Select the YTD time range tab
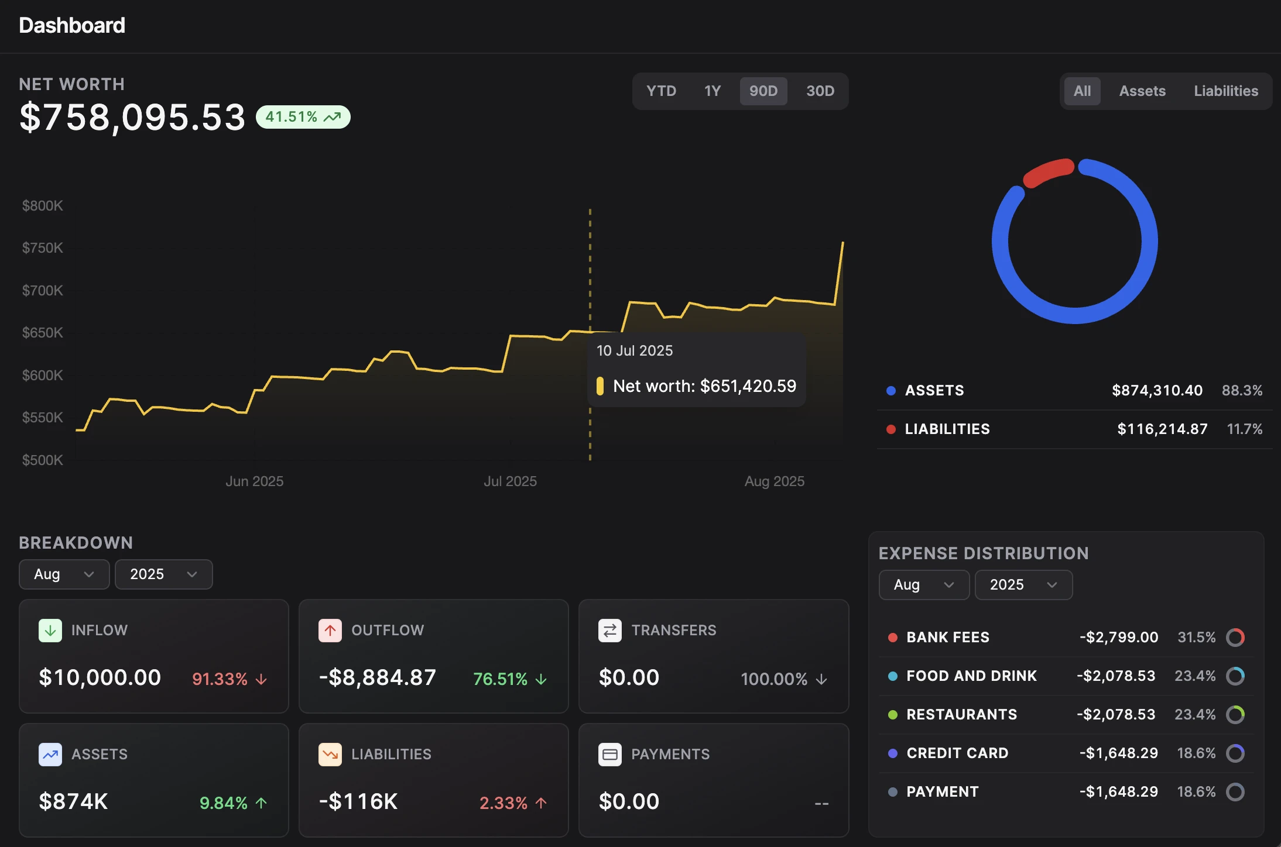 click(661, 91)
